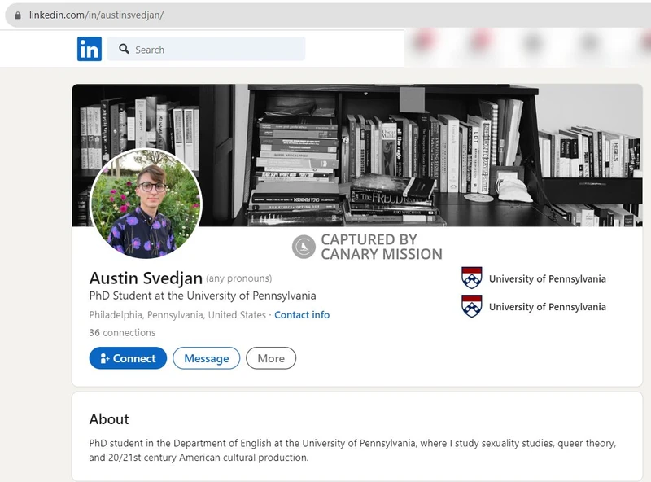This screenshot has width=651, height=482.
Task: Open the More options menu
Action: coord(271,358)
